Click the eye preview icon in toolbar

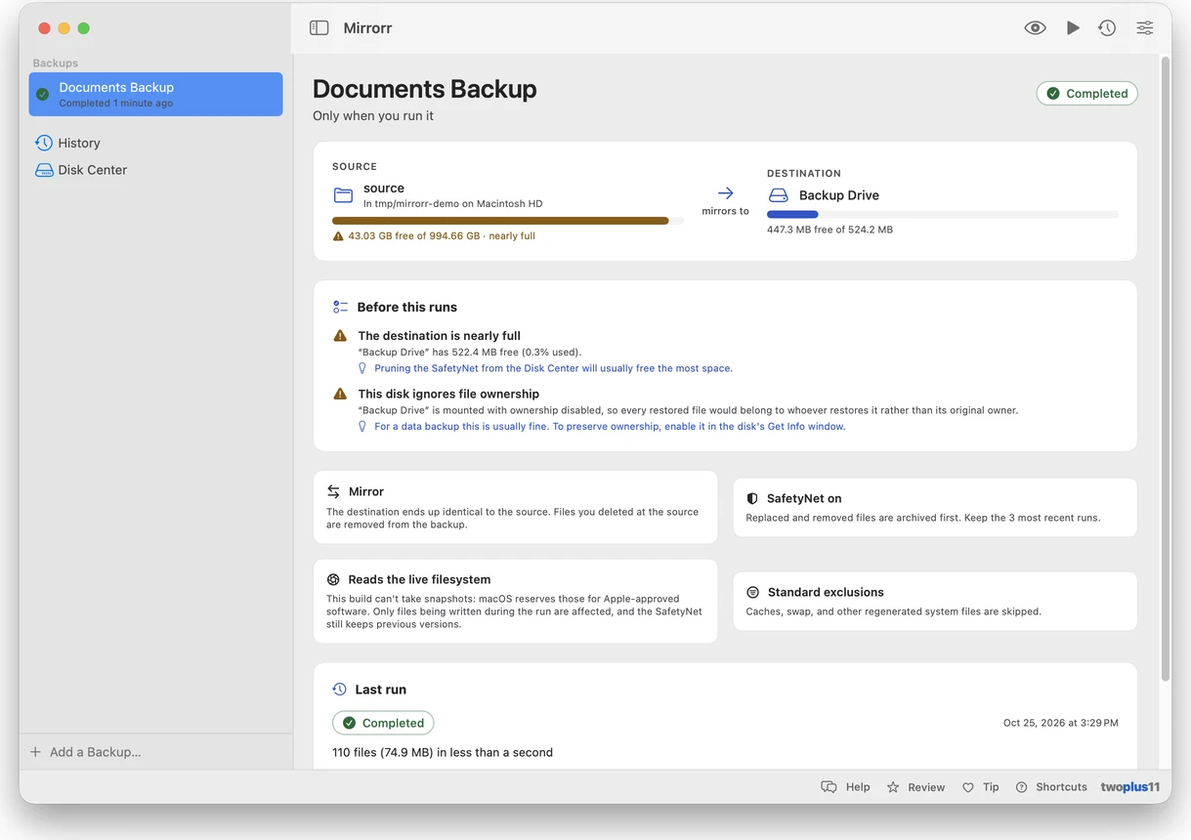pos(1035,28)
